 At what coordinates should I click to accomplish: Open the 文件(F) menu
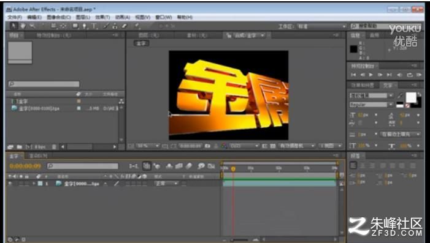pos(15,17)
